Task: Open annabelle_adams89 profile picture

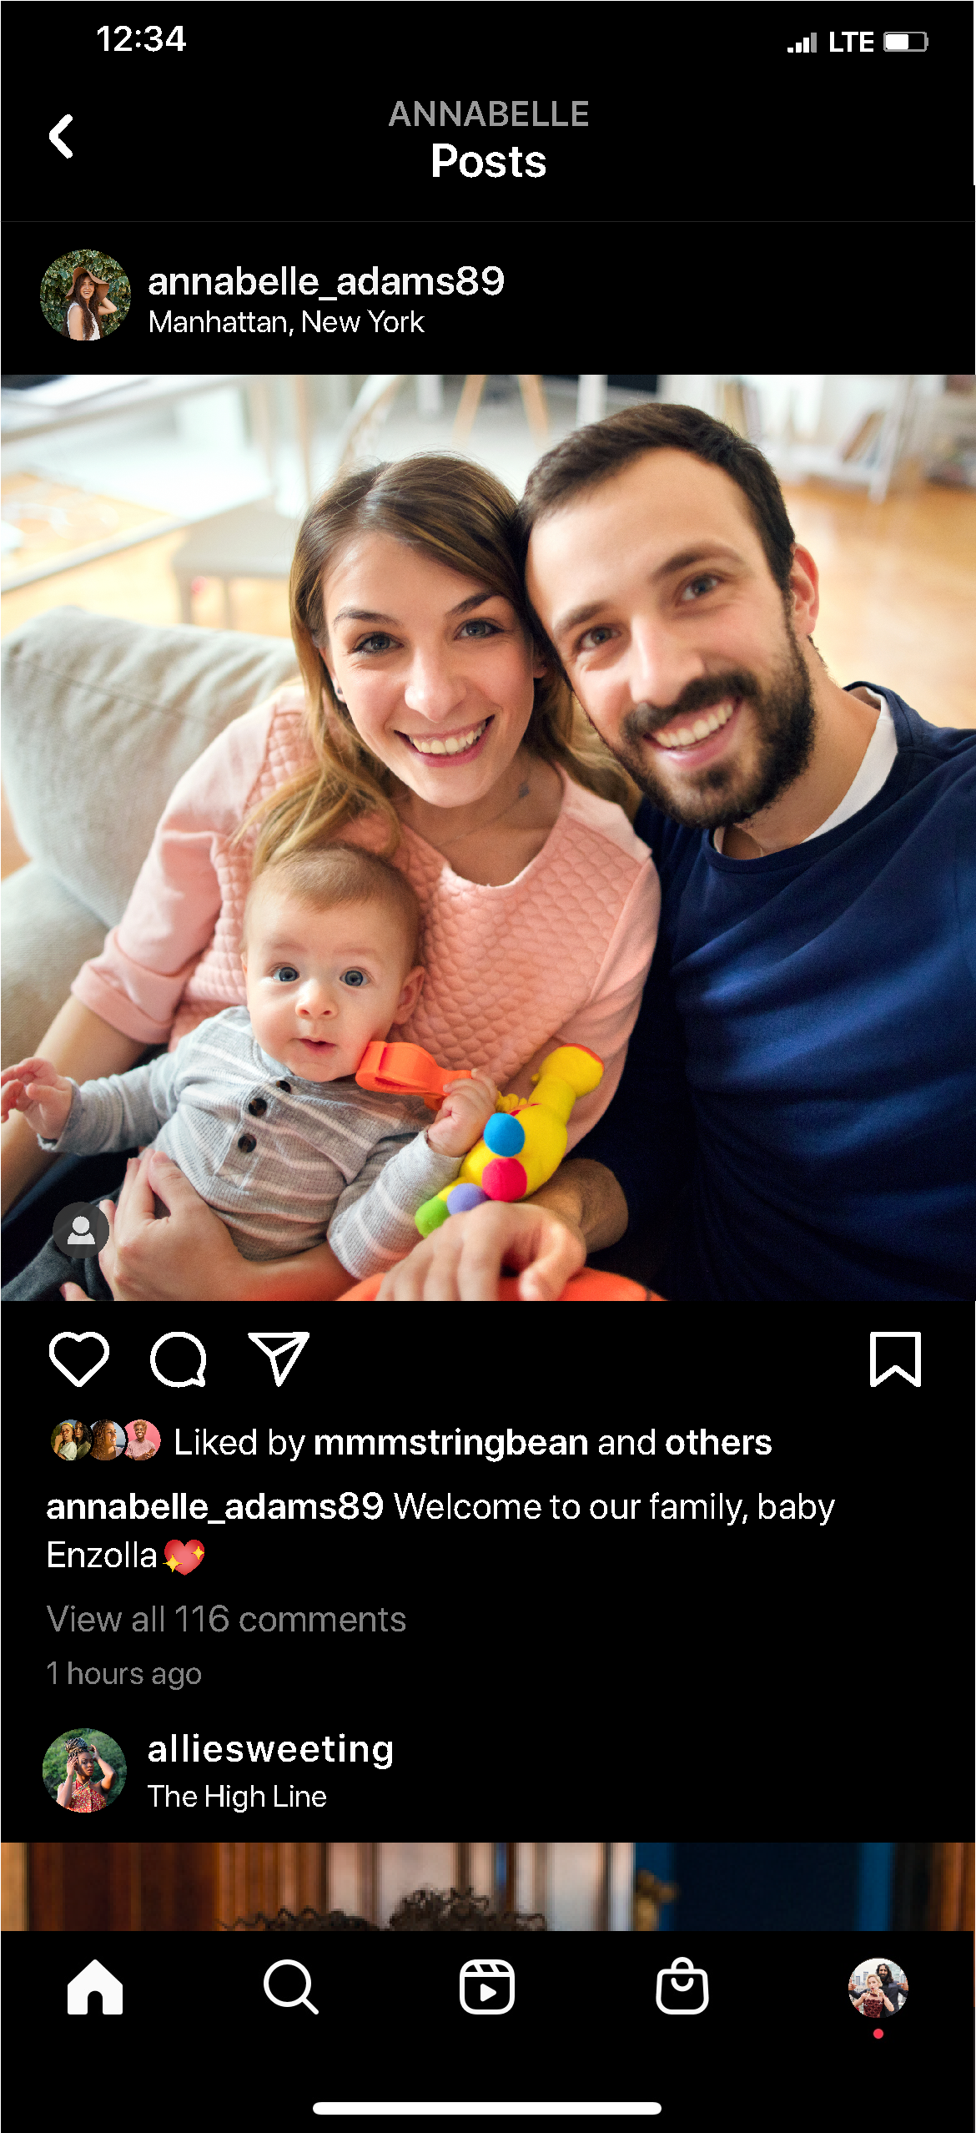Action: pyautogui.click(x=85, y=295)
